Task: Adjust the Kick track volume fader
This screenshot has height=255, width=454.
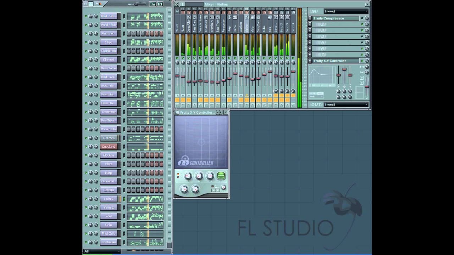Action: [x=270, y=72]
